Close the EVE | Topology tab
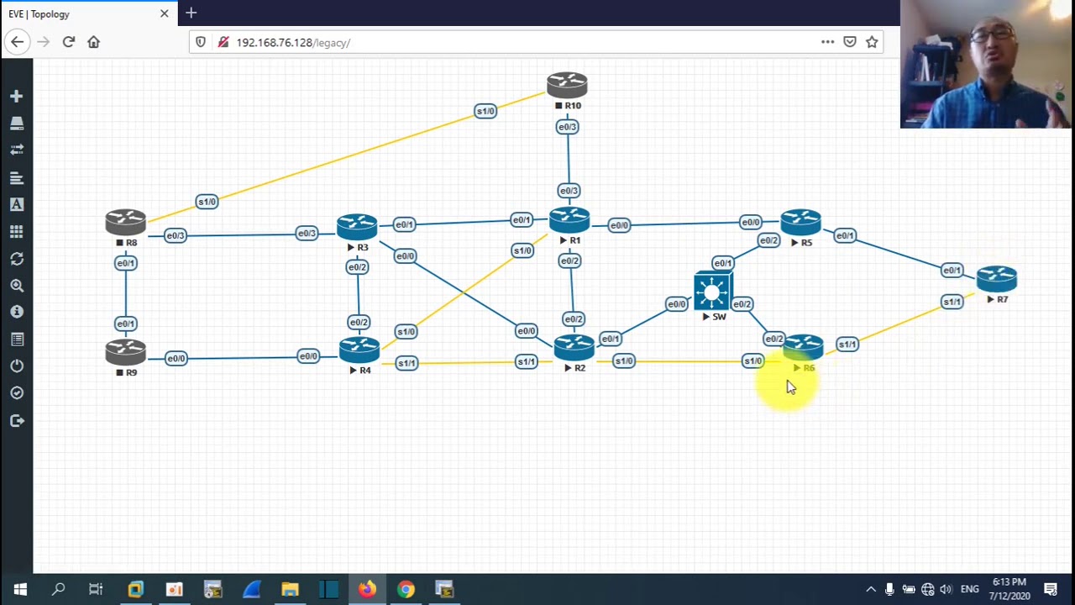Viewport: 1075px width, 605px height. (x=164, y=13)
